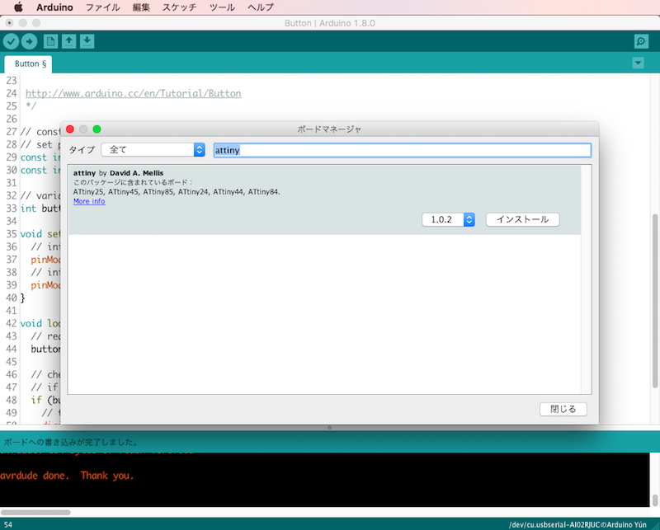
Task: Open the 編集 menu
Action: [141, 7]
